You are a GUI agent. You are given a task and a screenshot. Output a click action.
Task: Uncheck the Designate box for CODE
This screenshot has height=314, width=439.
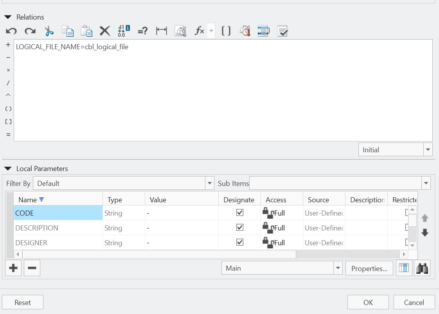(239, 213)
